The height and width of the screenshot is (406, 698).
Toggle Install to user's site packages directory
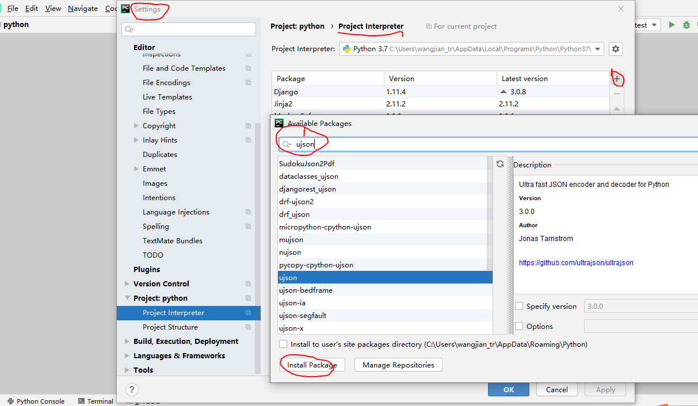[283, 344]
